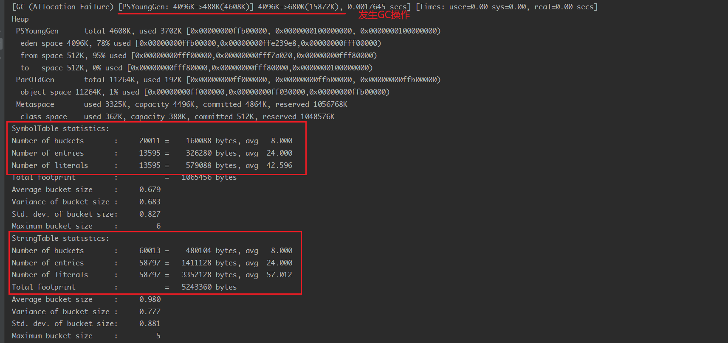
Task: Click the 'to space 512K, 0% used' line
Action: point(196,68)
